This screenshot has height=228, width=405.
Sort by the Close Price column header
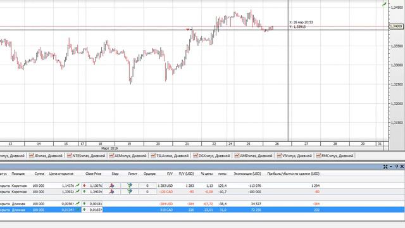pyautogui.click(x=93, y=174)
